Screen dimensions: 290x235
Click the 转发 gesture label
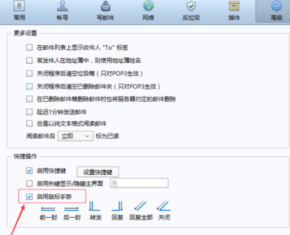click(x=96, y=217)
